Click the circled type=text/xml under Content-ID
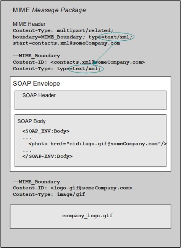This screenshot has width=181, height=248. tap(86, 69)
